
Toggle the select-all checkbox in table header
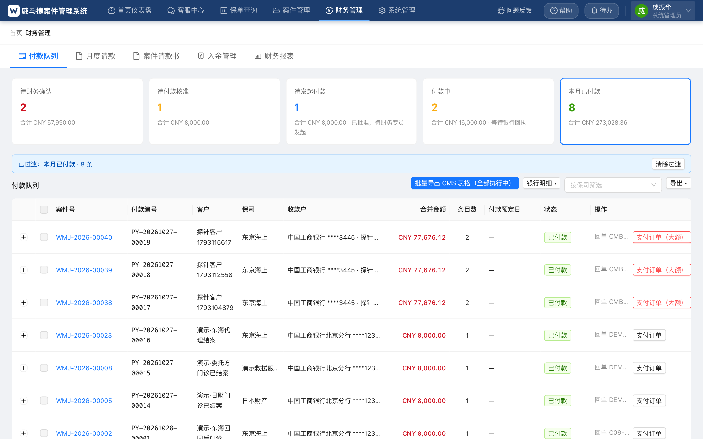coord(44,209)
